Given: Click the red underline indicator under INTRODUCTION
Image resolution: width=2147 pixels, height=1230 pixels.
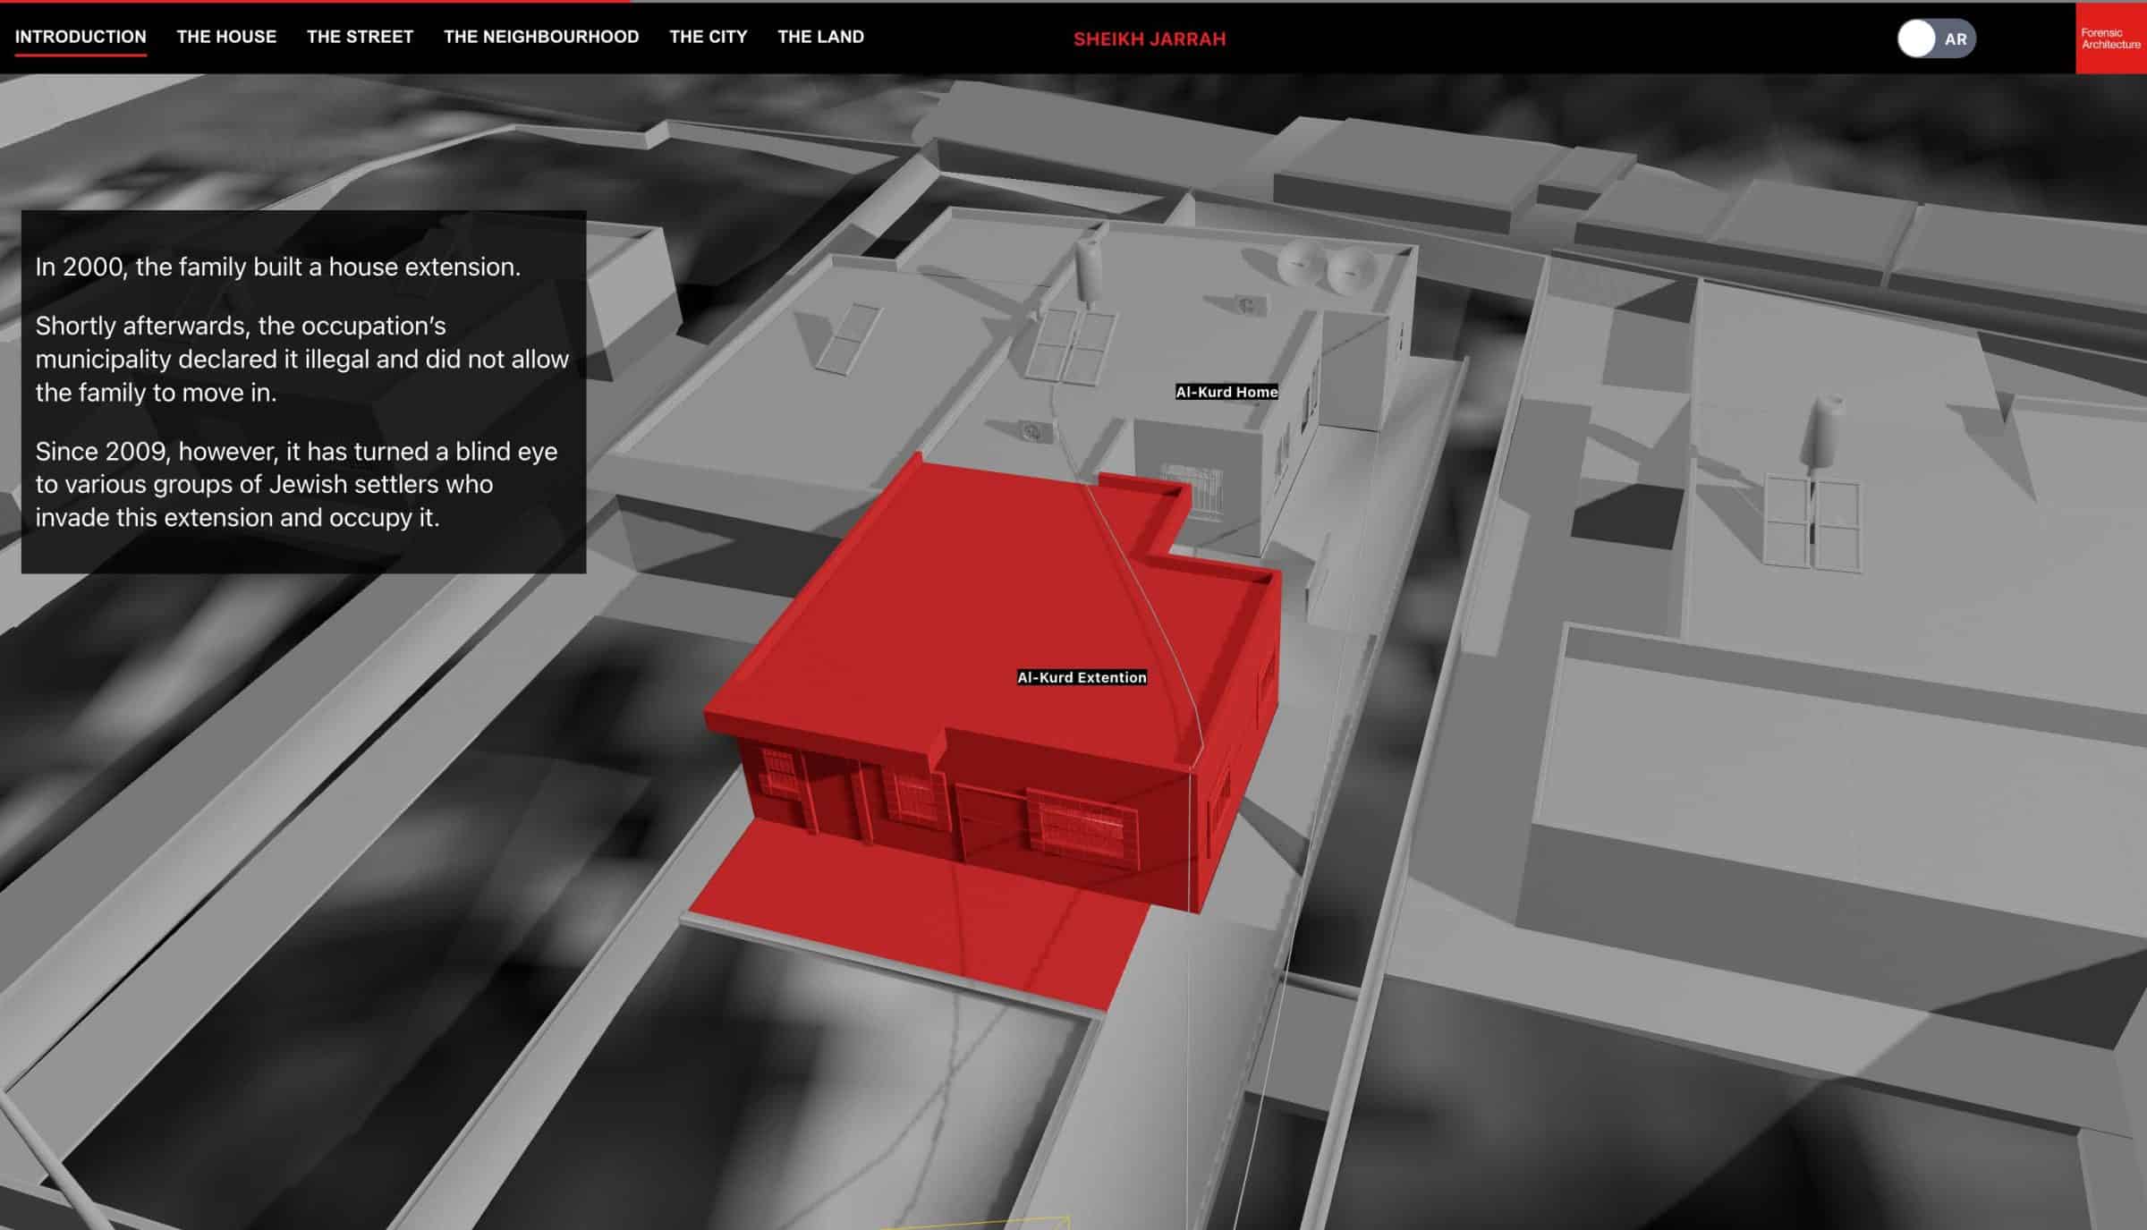Looking at the screenshot, I should (x=81, y=56).
